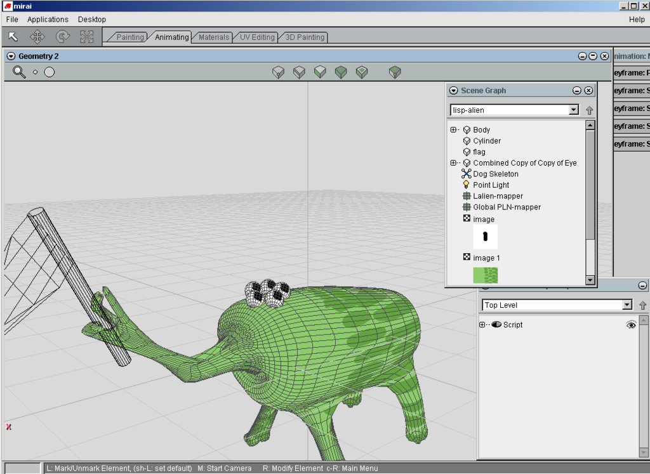Click the checkered image icon
This screenshot has width=650, height=474.
click(x=467, y=218)
